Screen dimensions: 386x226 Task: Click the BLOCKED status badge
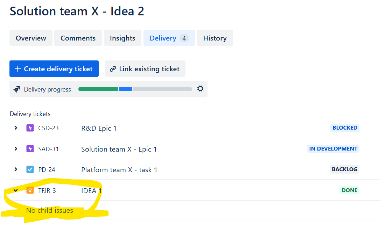(345, 128)
